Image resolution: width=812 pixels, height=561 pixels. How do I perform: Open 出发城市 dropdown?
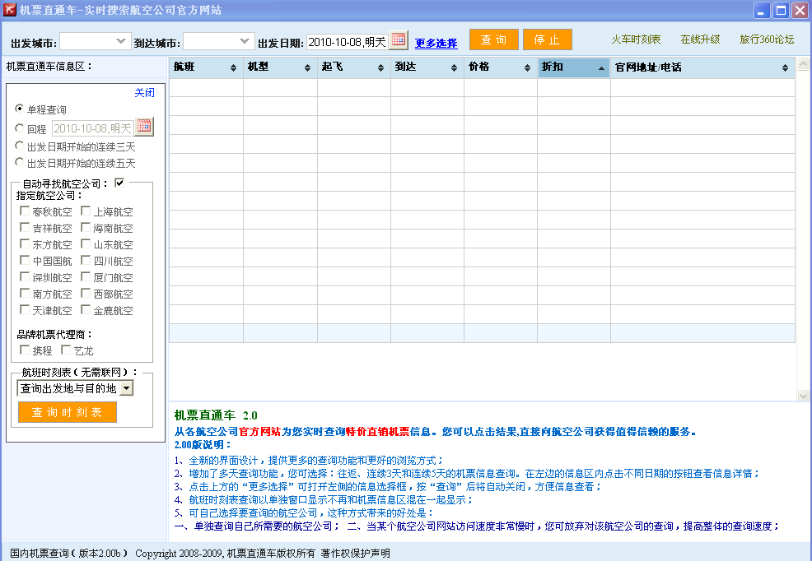pos(94,41)
